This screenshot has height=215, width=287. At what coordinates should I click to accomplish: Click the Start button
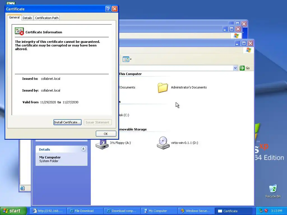click(x=13, y=211)
